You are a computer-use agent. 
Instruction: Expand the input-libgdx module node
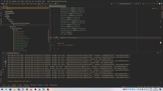pyautogui.click(x=5, y=11)
